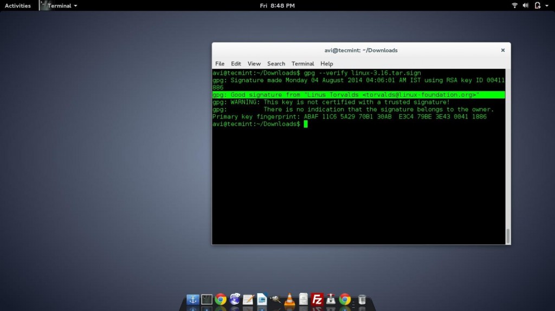The width and height of the screenshot is (555, 311).
Task: Expand the system menu arrow in the top bar
Action: (547, 5)
